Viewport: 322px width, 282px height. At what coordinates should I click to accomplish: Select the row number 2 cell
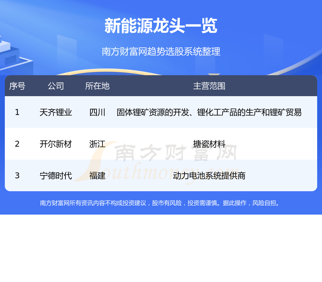coord(17,144)
